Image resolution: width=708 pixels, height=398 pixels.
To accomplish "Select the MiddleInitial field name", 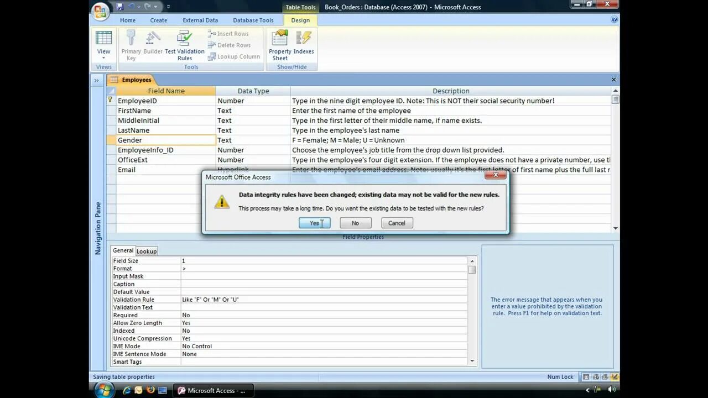I will click(x=166, y=121).
